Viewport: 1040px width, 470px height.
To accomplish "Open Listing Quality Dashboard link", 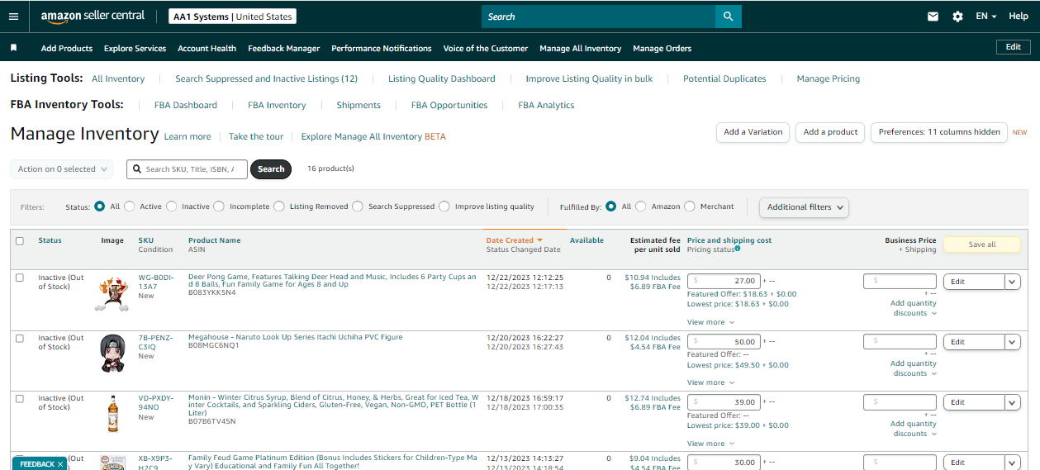I will 442,78.
